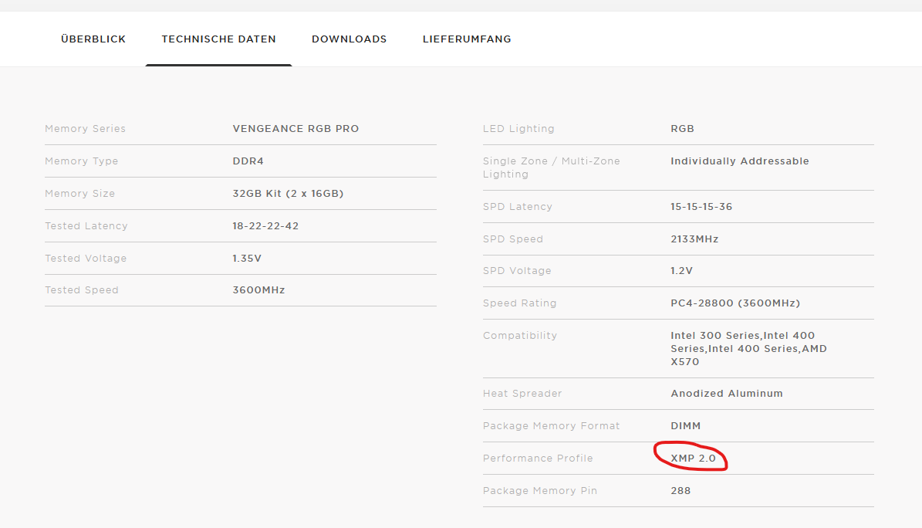Click the Single Zone / Multi-Zone Lighting label
The height and width of the screenshot is (528, 922).
[x=552, y=168]
